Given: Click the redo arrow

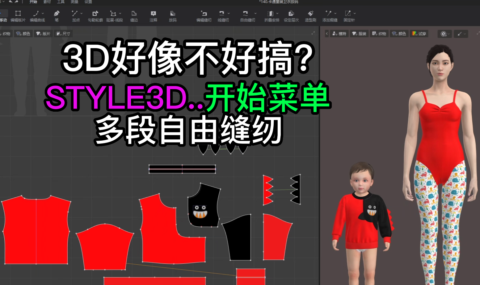Looking at the screenshot, I should click(x=17, y=2).
